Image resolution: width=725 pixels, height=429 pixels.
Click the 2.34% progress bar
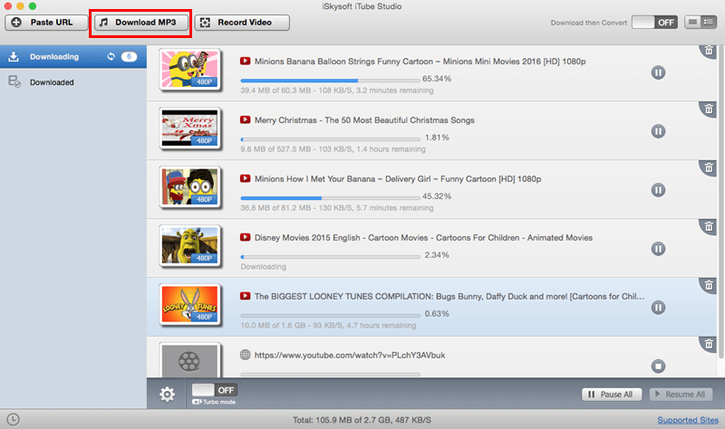click(x=330, y=256)
